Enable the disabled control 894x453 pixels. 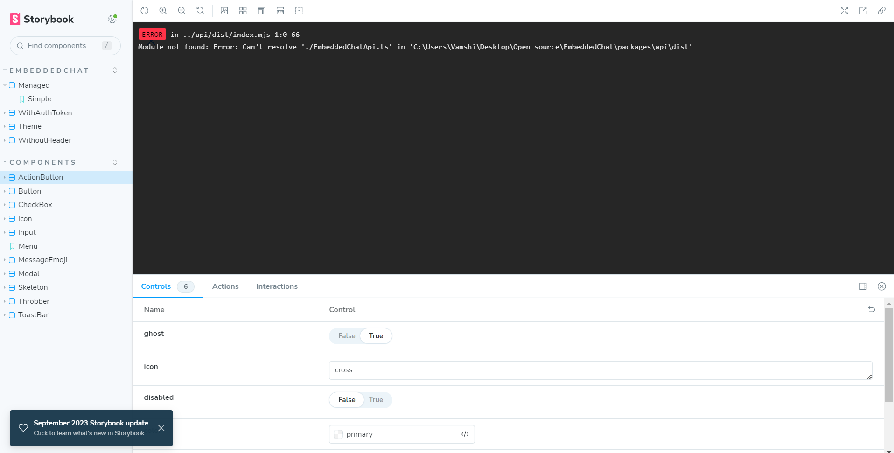(x=376, y=400)
